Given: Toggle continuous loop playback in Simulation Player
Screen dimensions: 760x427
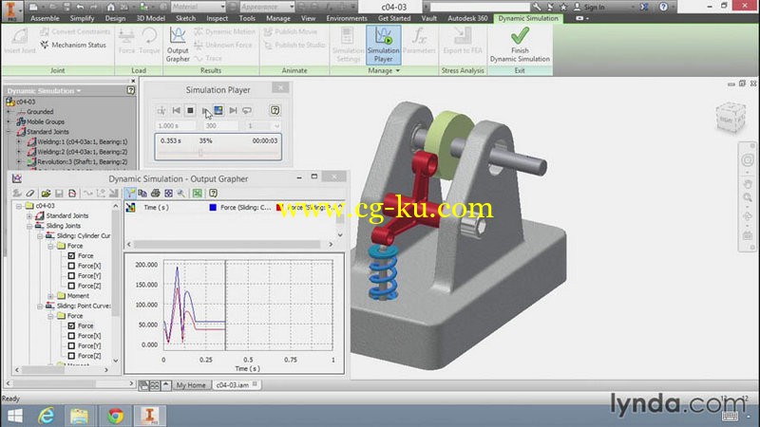Looking at the screenshot, I should 247,110.
